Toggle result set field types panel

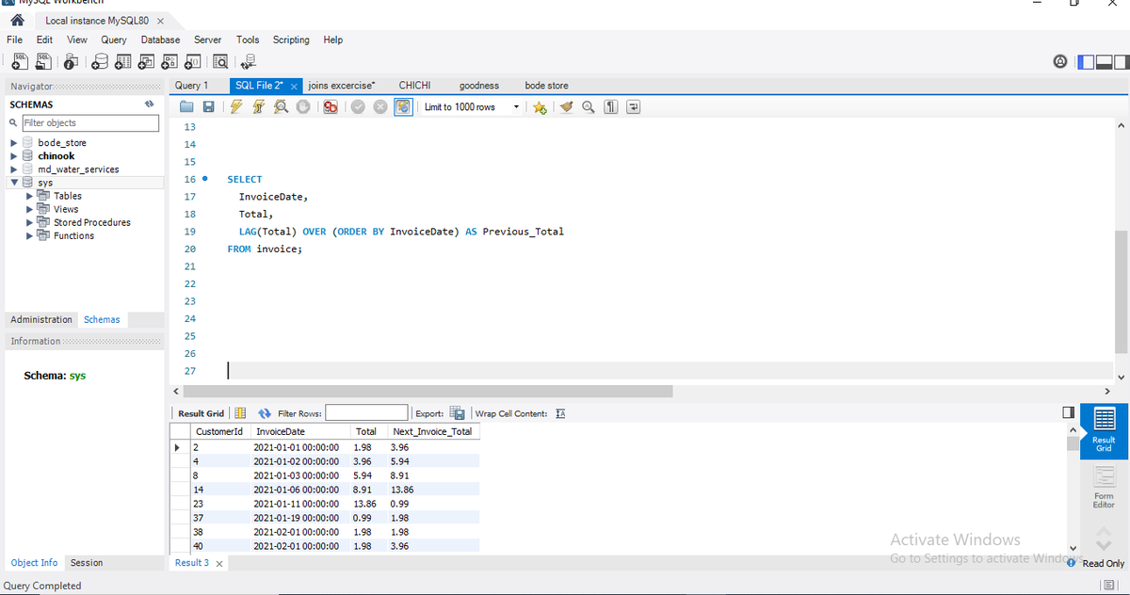tap(1068, 412)
